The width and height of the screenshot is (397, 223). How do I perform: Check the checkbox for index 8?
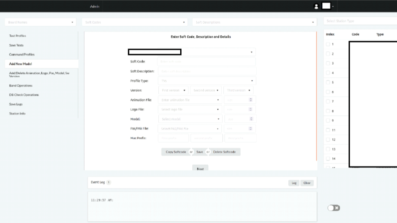tap(328, 111)
